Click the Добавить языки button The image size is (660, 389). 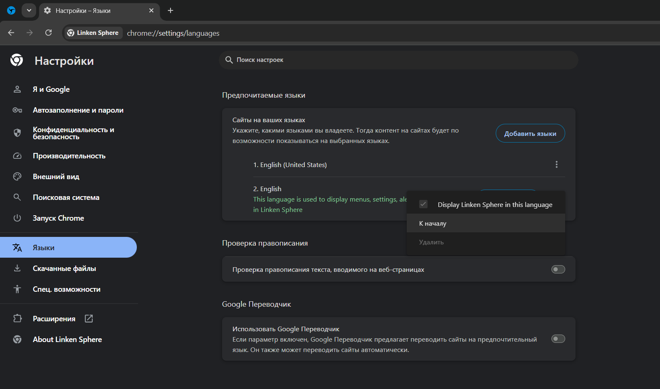pos(530,133)
